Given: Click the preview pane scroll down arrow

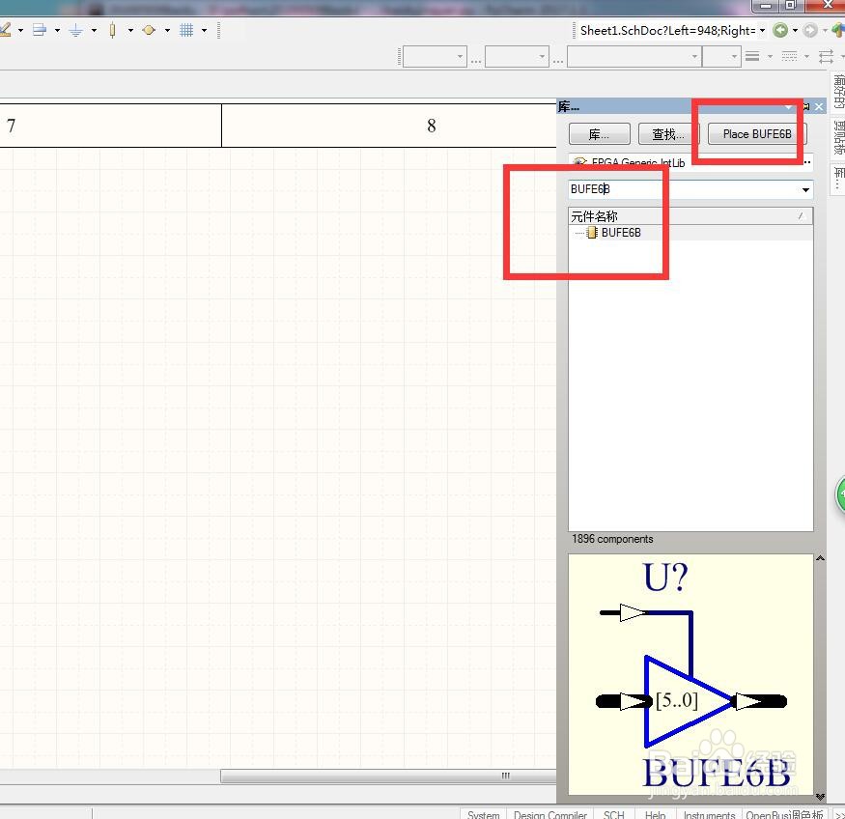Looking at the screenshot, I should pos(820,797).
